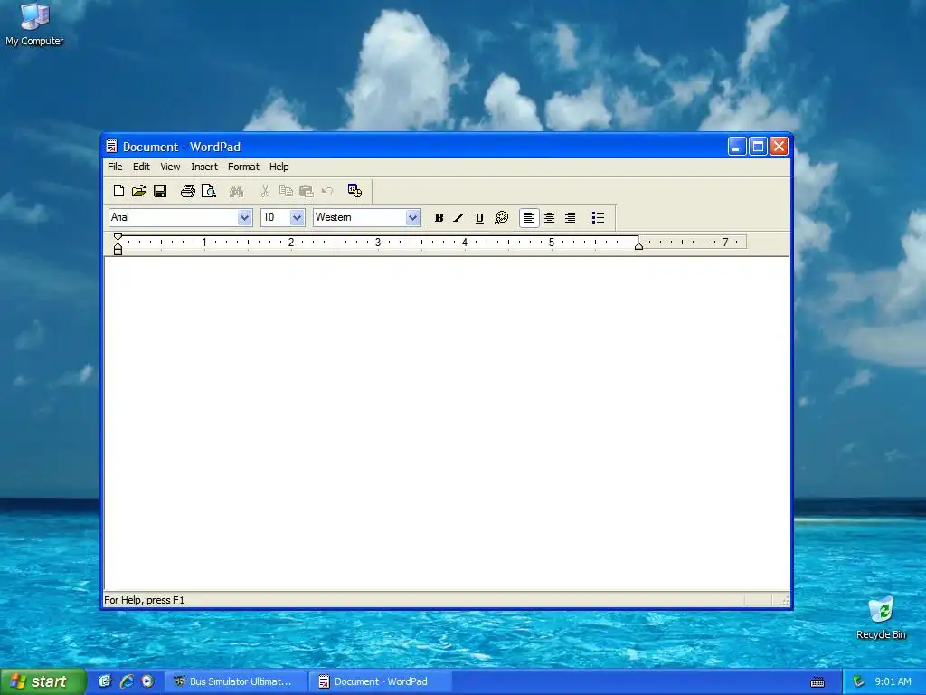Open the Start menu

tap(43, 681)
